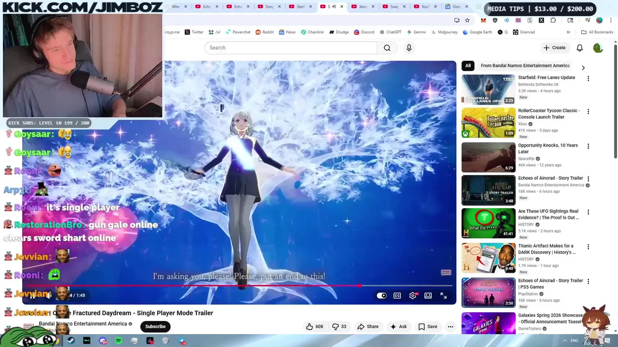Click the Ask button
Screen dimensions: 618x347
click(398, 326)
